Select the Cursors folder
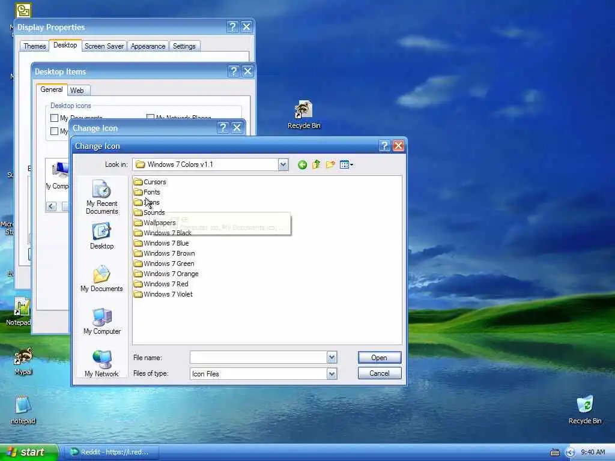 [150, 182]
